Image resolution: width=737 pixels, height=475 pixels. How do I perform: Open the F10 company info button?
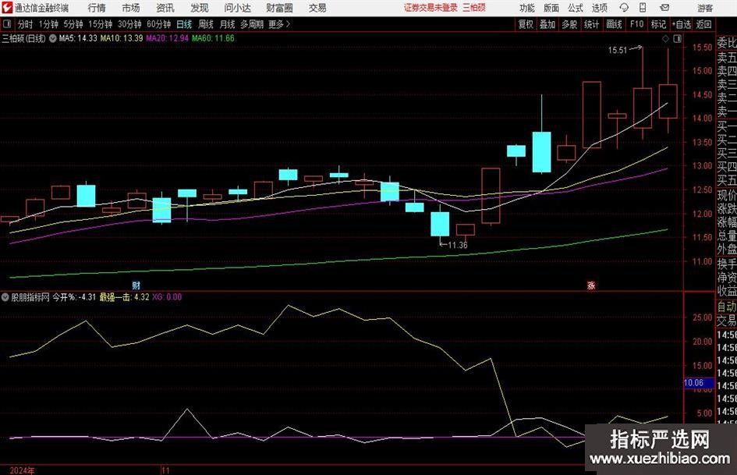tap(636, 24)
